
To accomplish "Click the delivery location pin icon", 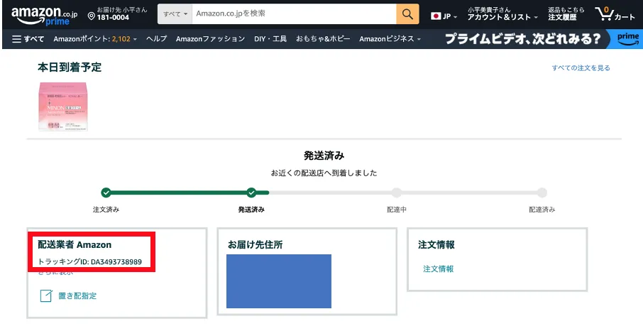I will [92, 16].
